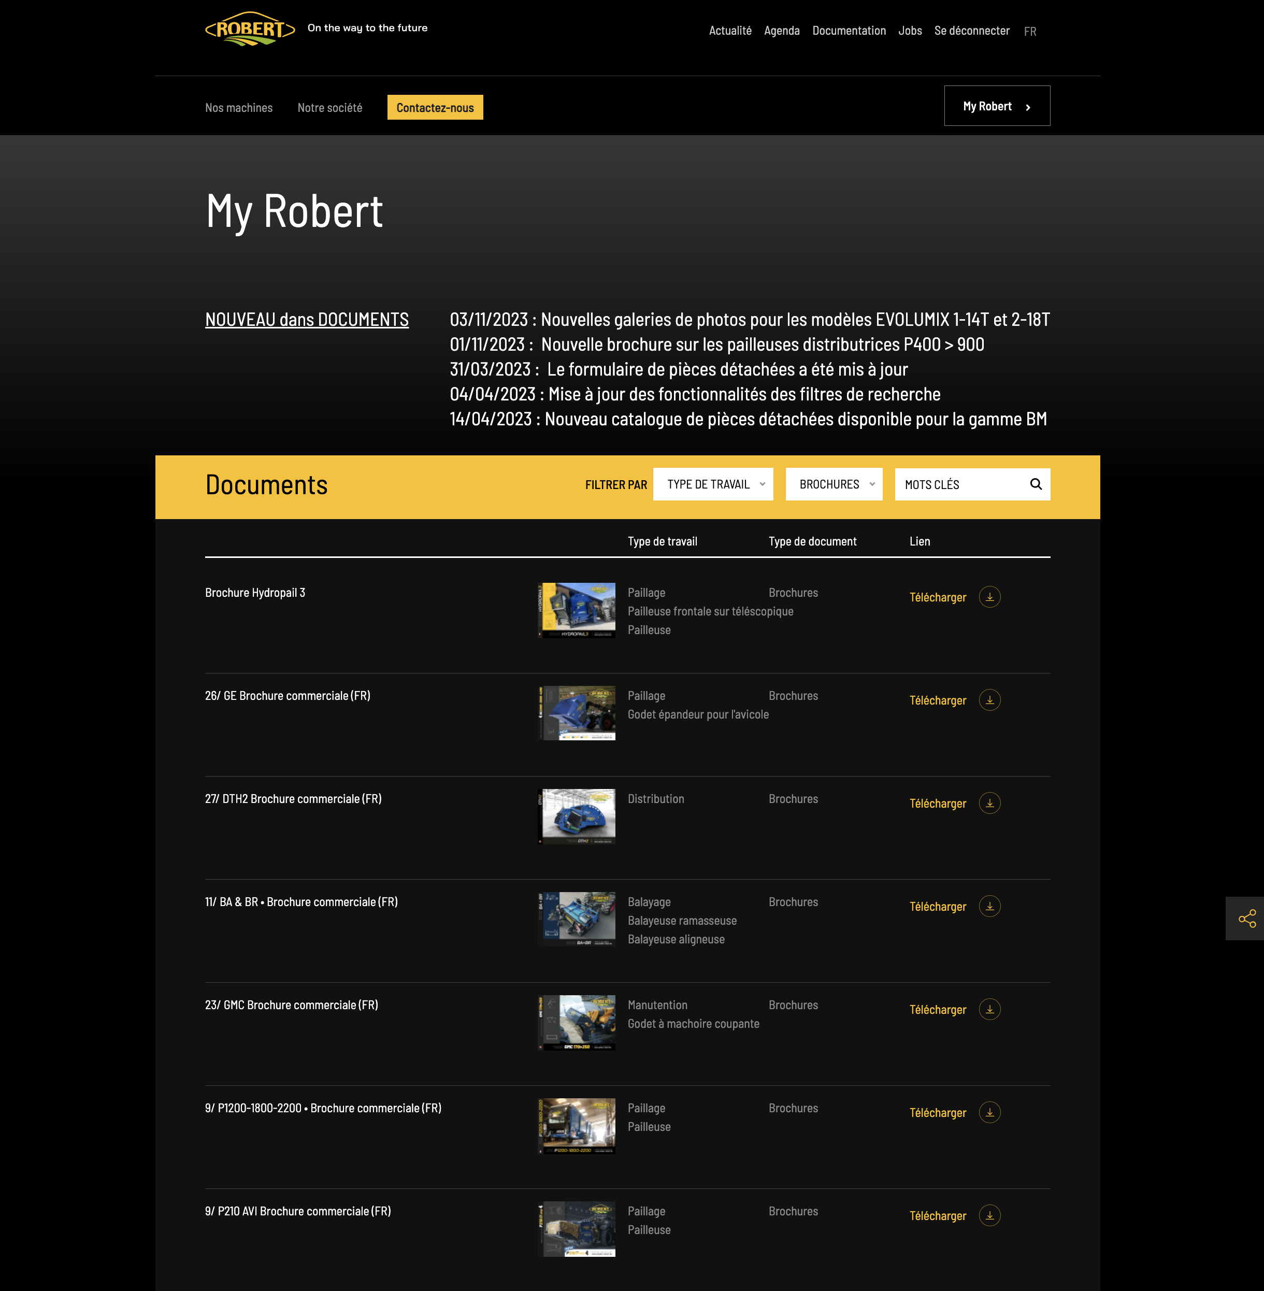Screen dimensions: 1264x1291
Task: Click the 26/ GE brochure thumbnail
Action: pyautogui.click(x=576, y=713)
